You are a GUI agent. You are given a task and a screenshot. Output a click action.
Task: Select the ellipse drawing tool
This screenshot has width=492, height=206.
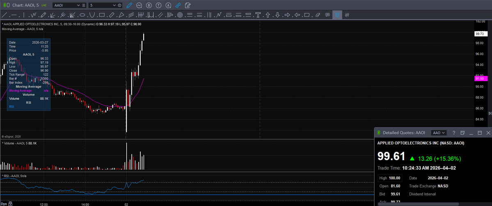pos(82,15)
